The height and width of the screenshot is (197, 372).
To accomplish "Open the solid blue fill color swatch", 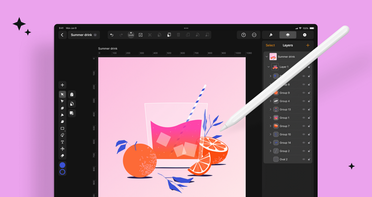I will click(x=62, y=165).
